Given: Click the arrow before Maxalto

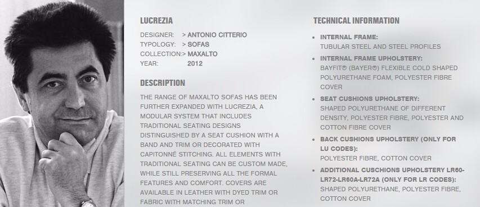Looking at the screenshot, I should (x=184, y=54).
